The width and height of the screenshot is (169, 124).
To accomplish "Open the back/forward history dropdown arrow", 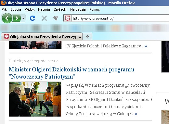I will click(x=23, y=18).
